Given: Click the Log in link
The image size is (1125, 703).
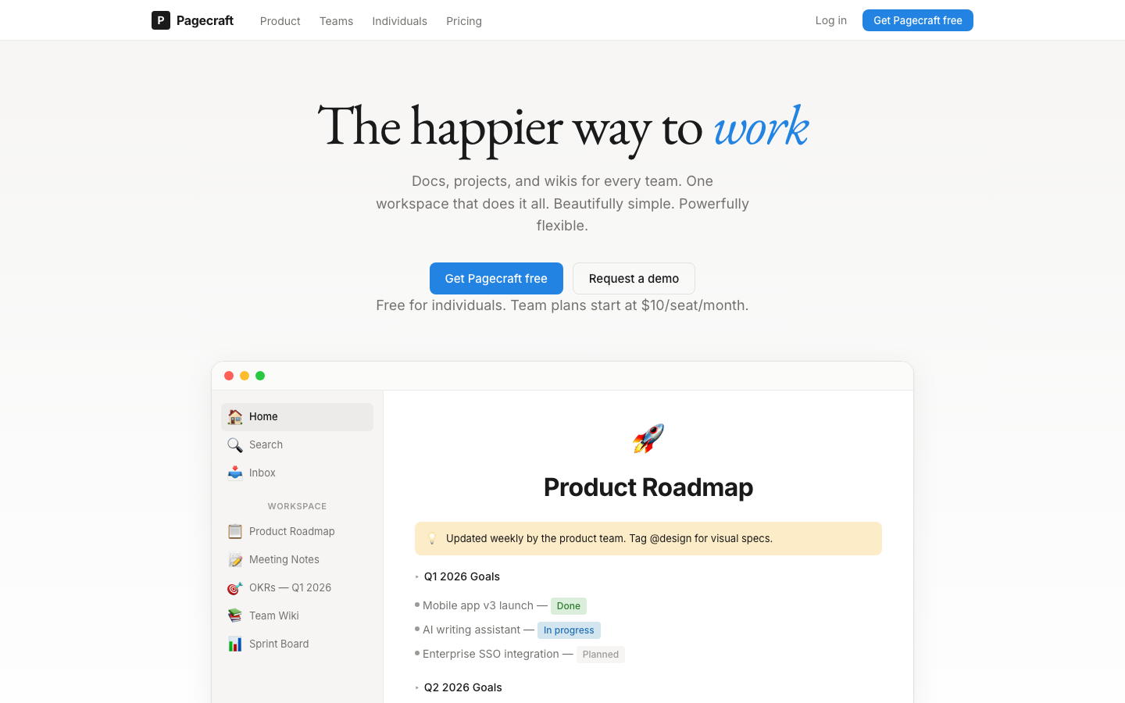Looking at the screenshot, I should click(x=831, y=20).
